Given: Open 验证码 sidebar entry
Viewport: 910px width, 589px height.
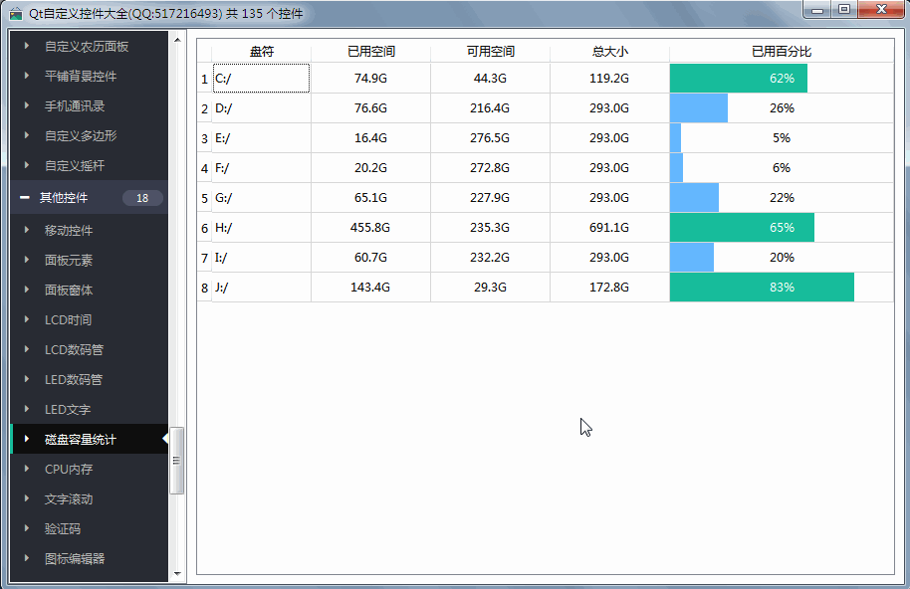Looking at the screenshot, I should pos(61,528).
